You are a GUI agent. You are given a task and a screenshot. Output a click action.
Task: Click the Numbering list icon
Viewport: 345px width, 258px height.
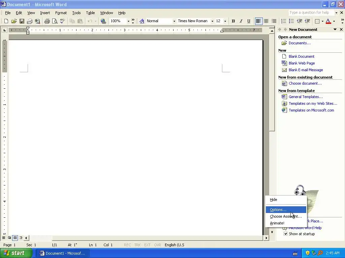click(284, 21)
